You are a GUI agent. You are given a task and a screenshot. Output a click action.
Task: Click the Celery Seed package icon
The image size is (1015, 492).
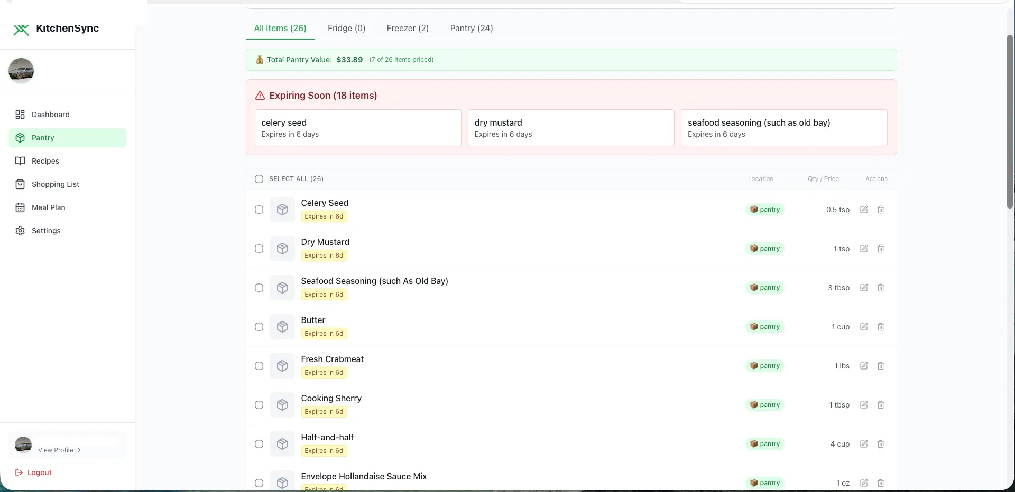click(282, 210)
